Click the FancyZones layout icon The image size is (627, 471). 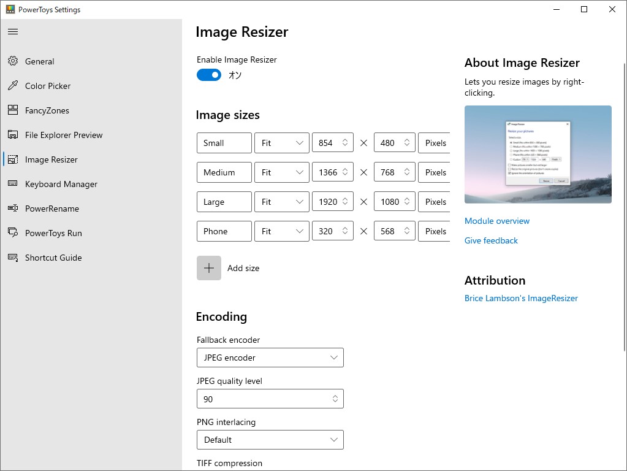pos(13,110)
